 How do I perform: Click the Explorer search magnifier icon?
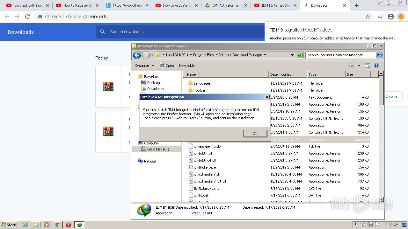tap(379, 55)
